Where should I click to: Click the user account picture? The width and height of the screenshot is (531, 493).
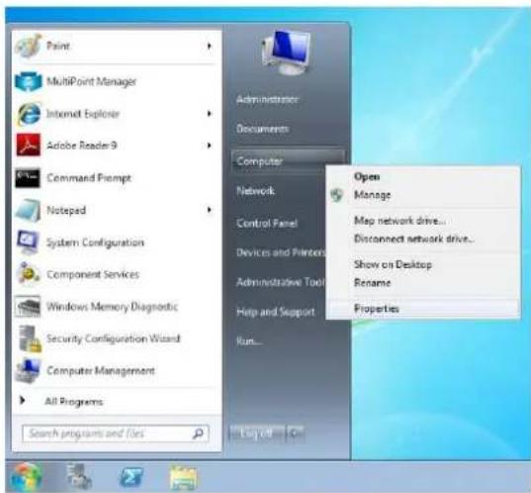[287, 51]
